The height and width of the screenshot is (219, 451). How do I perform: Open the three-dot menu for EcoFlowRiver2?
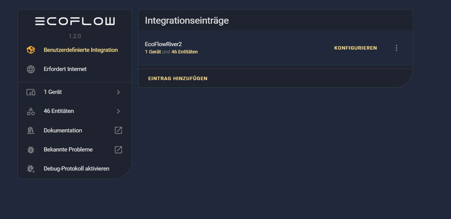(396, 48)
